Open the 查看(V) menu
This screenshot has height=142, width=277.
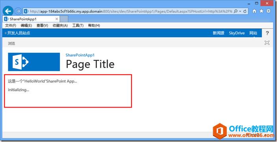click(42, 25)
